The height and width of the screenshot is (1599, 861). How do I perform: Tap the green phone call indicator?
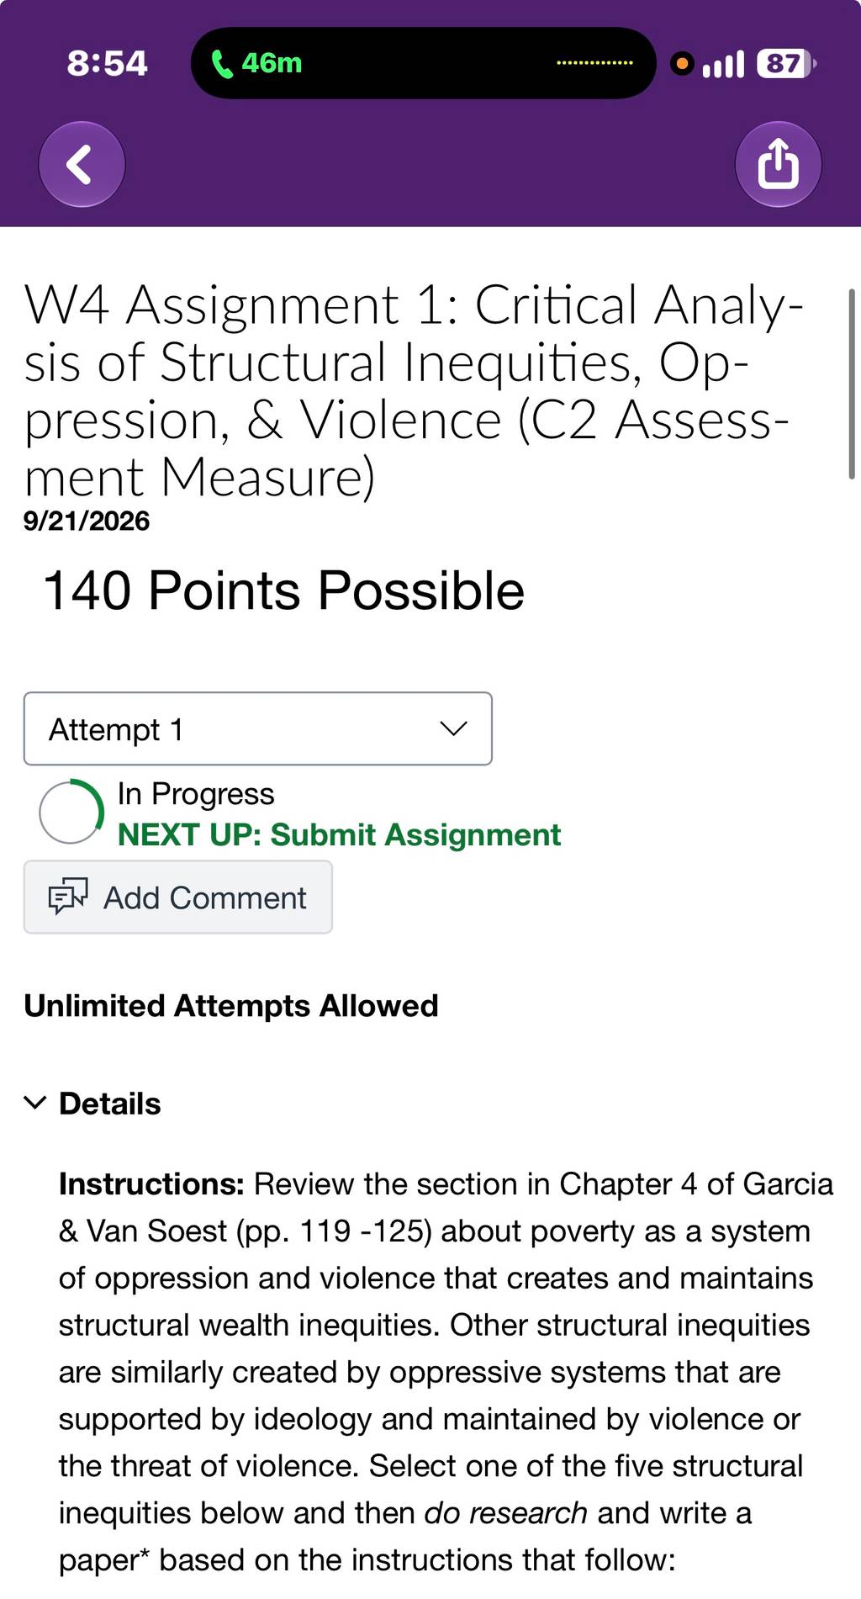point(222,63)
